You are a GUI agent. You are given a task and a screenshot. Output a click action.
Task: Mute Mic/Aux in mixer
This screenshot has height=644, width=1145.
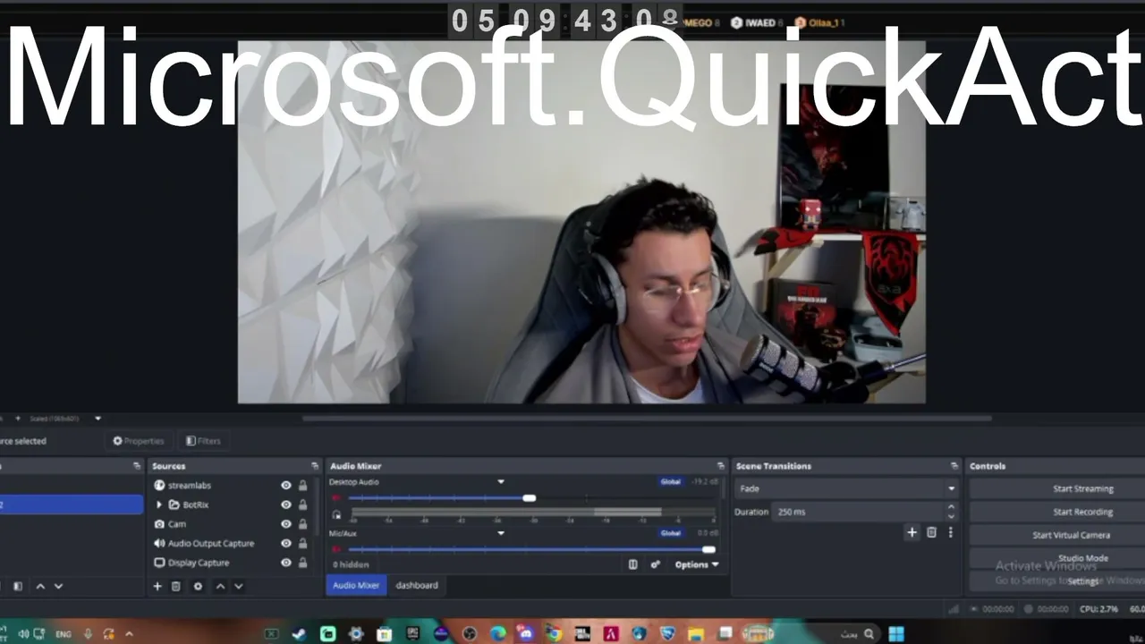[x=337, y=549]
